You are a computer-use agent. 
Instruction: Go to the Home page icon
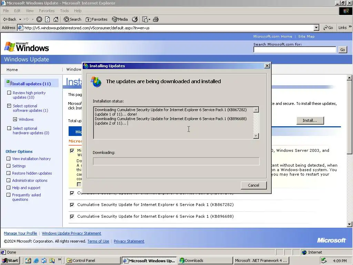pos(56,19)
